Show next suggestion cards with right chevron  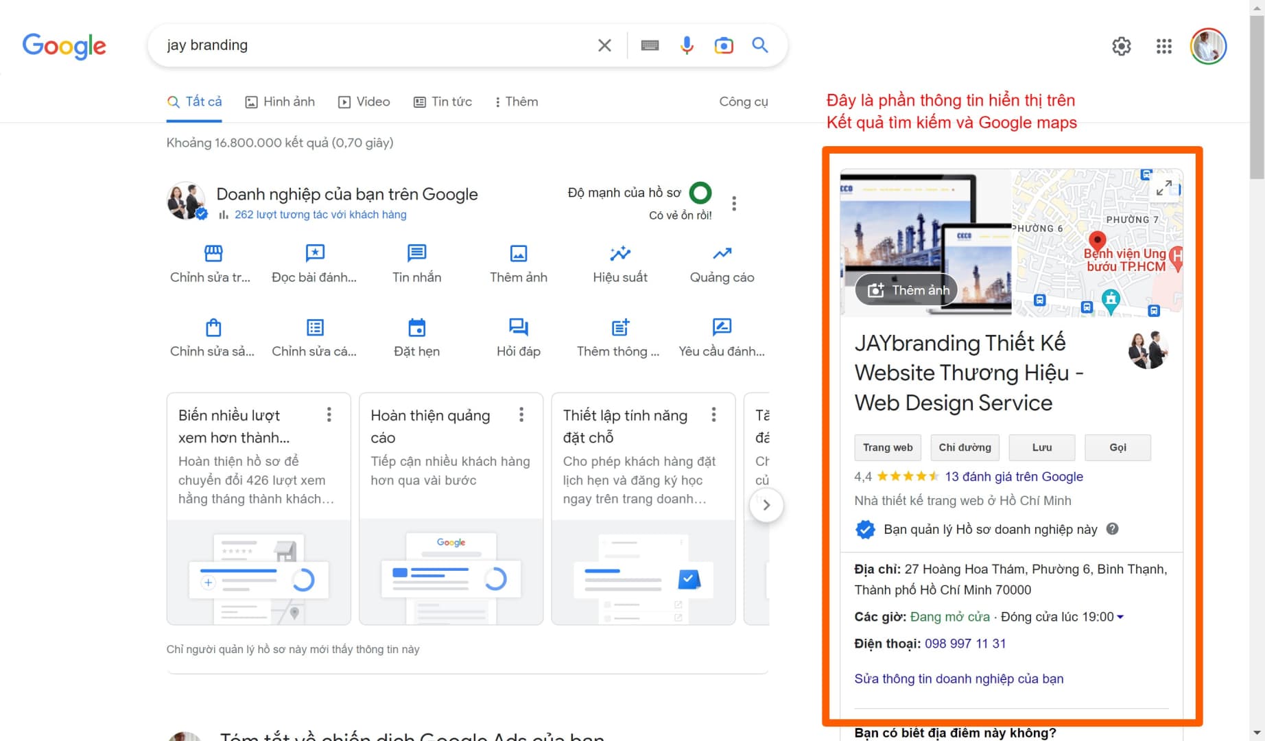[x=766, y=505]
